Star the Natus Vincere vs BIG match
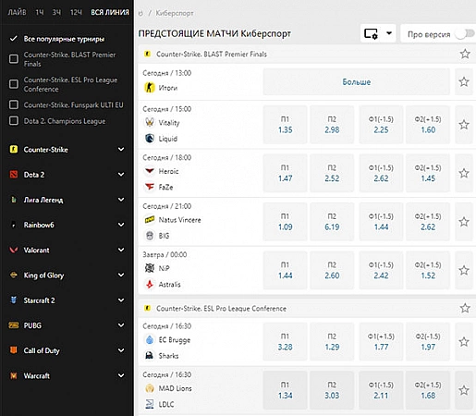 (464, 222)
